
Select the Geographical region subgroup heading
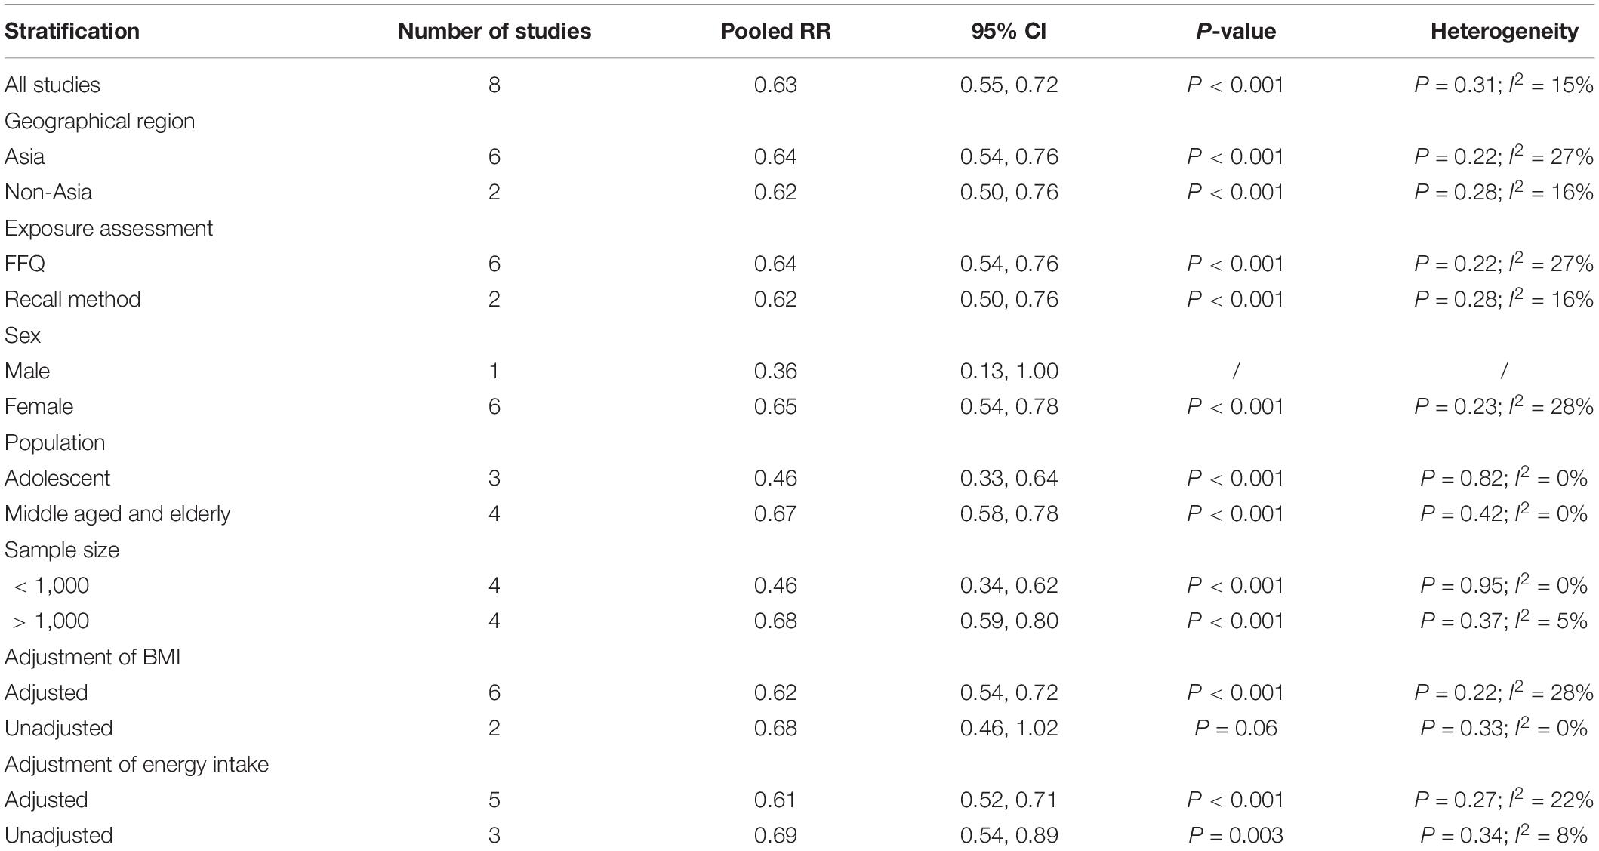(x=100, y=121)
